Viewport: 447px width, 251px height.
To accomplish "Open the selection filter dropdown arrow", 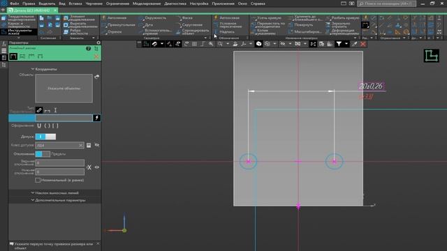I will coord(346,44).
